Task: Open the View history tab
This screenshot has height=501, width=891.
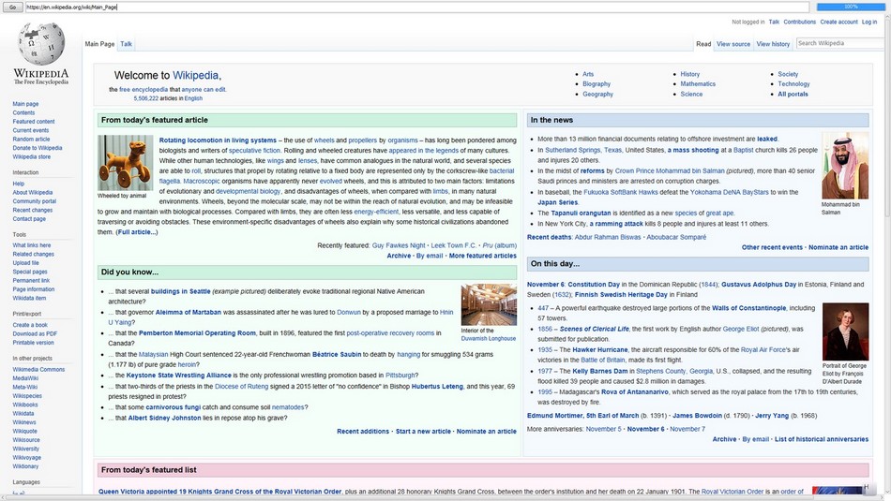Action: pos(773,44)
